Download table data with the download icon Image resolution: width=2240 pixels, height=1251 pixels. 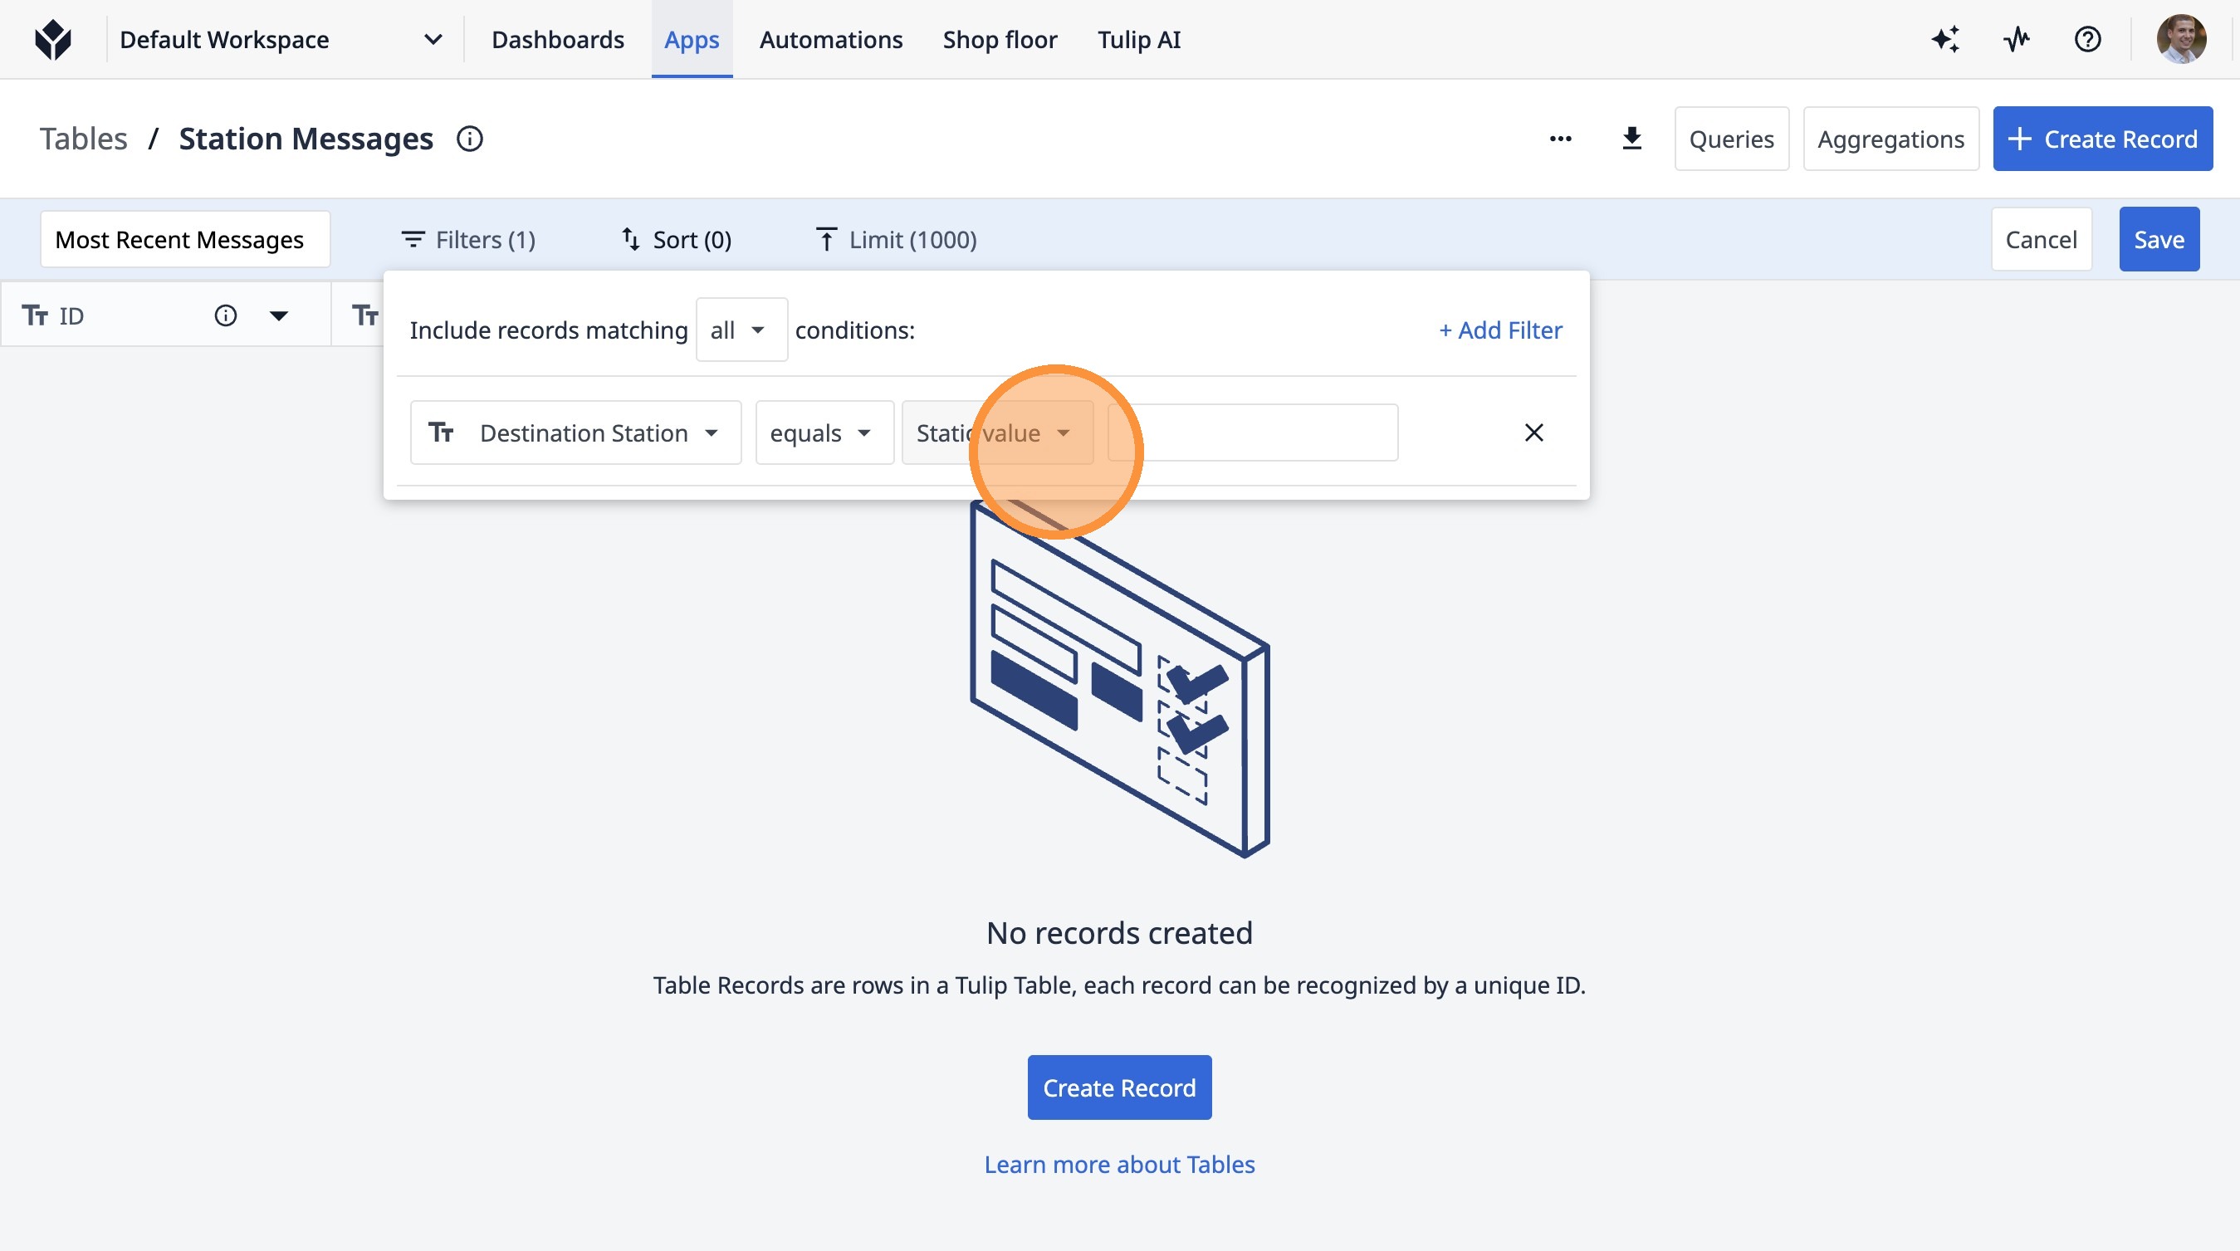[x=1631, y=139]
